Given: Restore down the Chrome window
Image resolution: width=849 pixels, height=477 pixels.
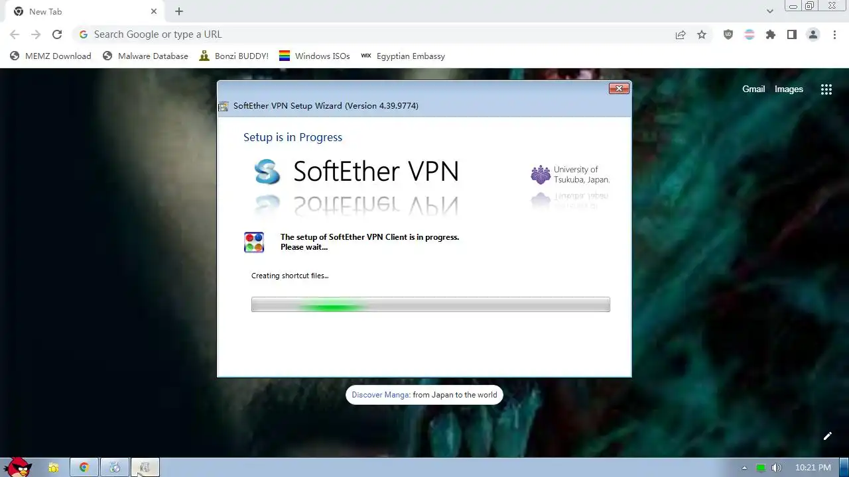Looking at the screenshot, I should point(810,6).
